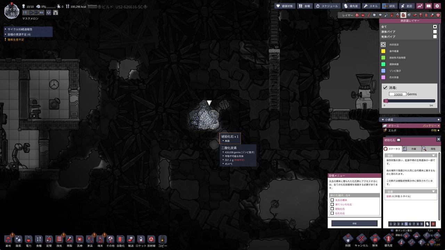
Task: Collapse the 情報 section arrow
Action: [434, 156]
